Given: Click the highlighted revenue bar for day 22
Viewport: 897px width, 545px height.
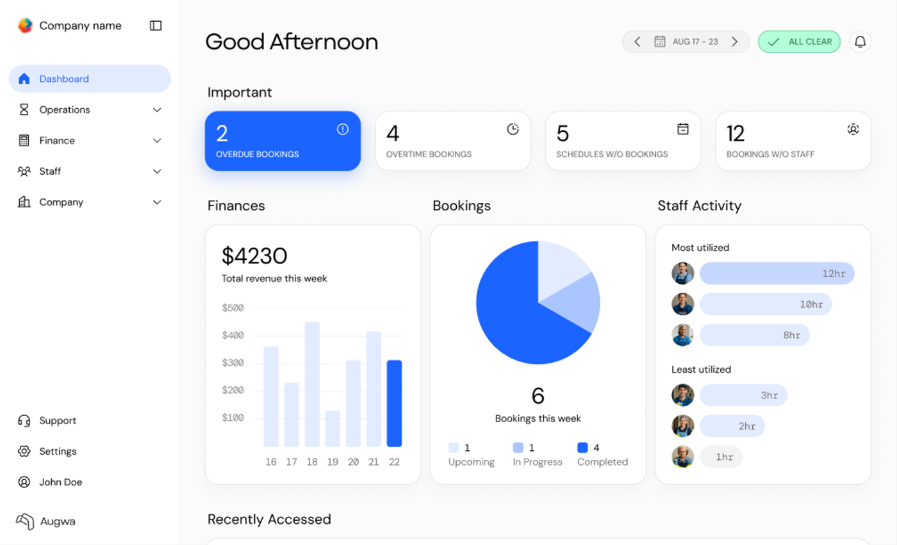Looking at the screenshot, I should point(394,403).
